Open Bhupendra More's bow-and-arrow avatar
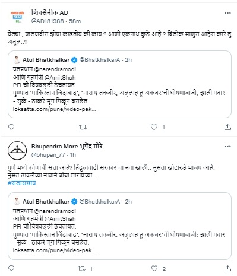The image size is (237, 276). (17, 151)
